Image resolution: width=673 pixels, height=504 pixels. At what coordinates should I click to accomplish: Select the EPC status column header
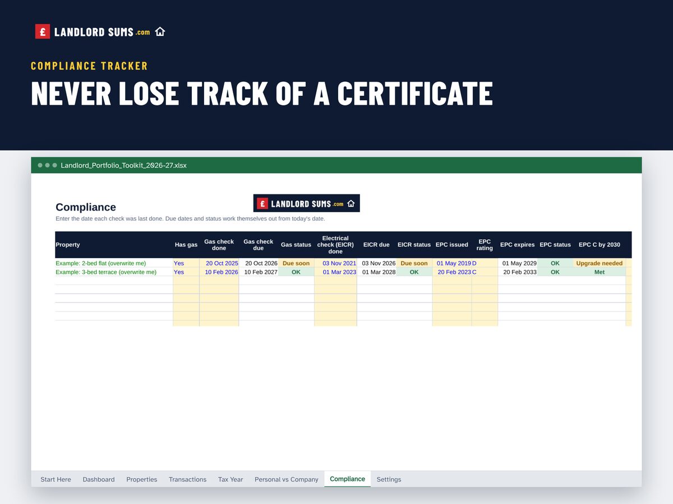[555, 245]
